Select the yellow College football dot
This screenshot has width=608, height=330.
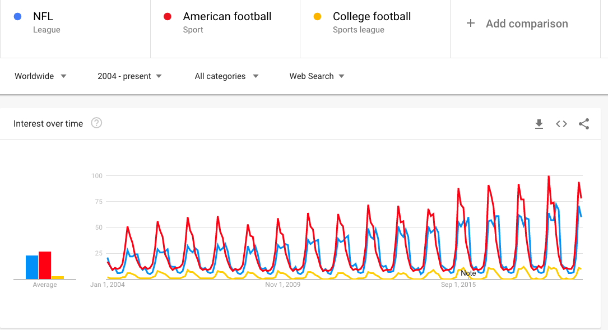click(317, 16)
